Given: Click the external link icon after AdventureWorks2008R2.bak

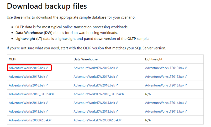Looking at the screenshot, I should 50,120.
